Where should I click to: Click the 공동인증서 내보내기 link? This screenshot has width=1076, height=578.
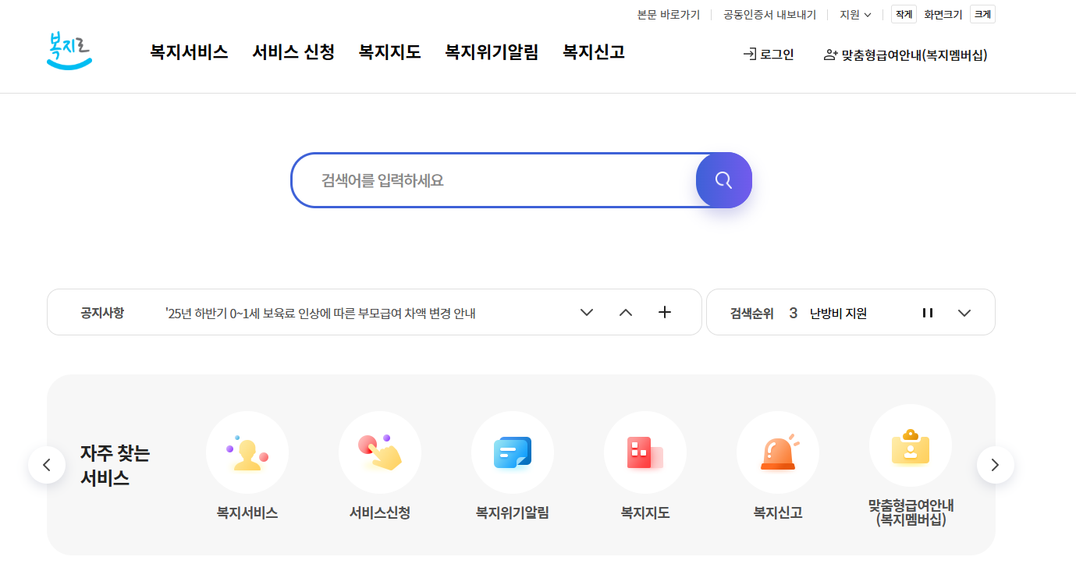[x=769, y=14]
